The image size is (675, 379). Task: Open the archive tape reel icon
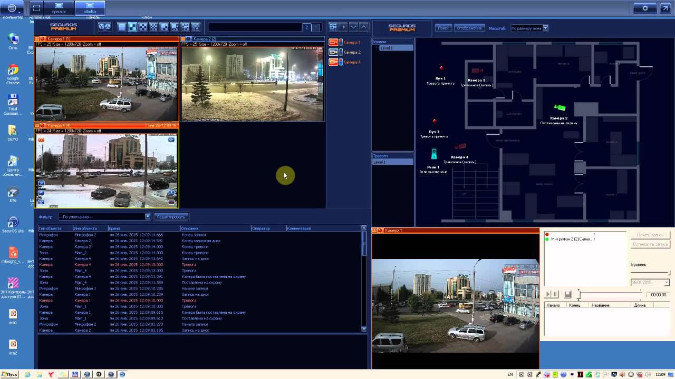click(x=104, y=27)
